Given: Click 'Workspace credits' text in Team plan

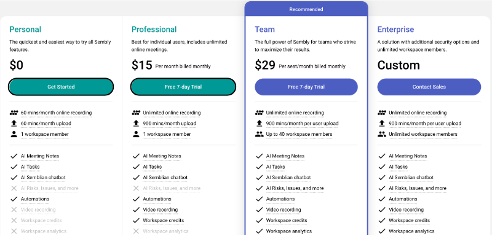Looking at the screenshot, I should click(x=287, y=221).
